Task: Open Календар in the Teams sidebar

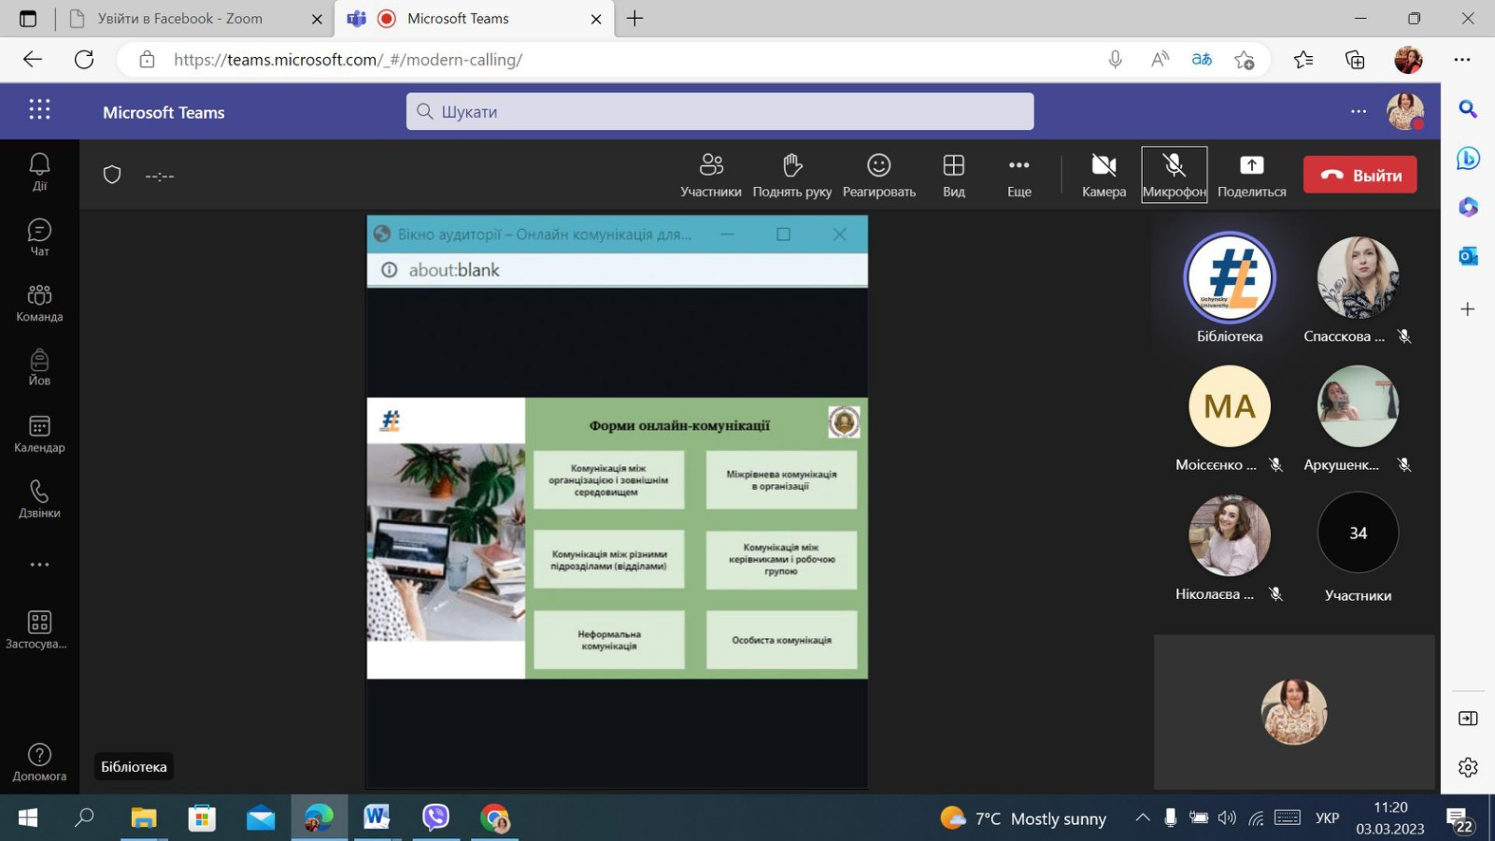Action: click(39, 435)
